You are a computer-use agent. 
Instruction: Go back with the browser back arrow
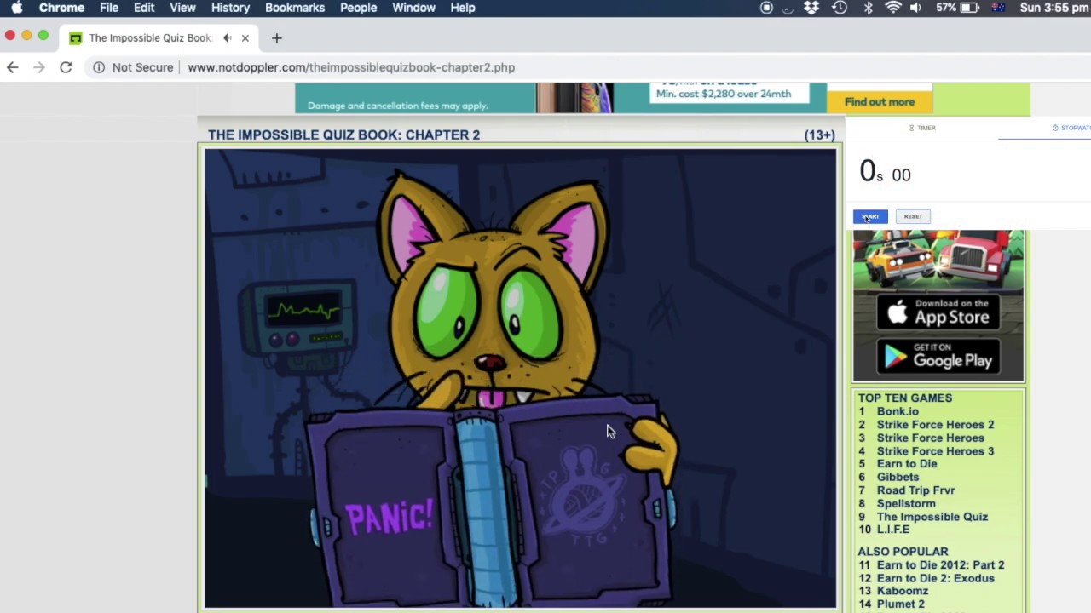point(12,67)
